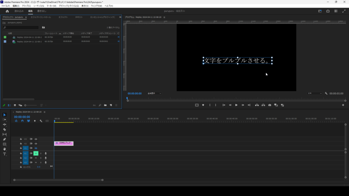
Task: Select the Hand tool
Action: coord(4,149)
